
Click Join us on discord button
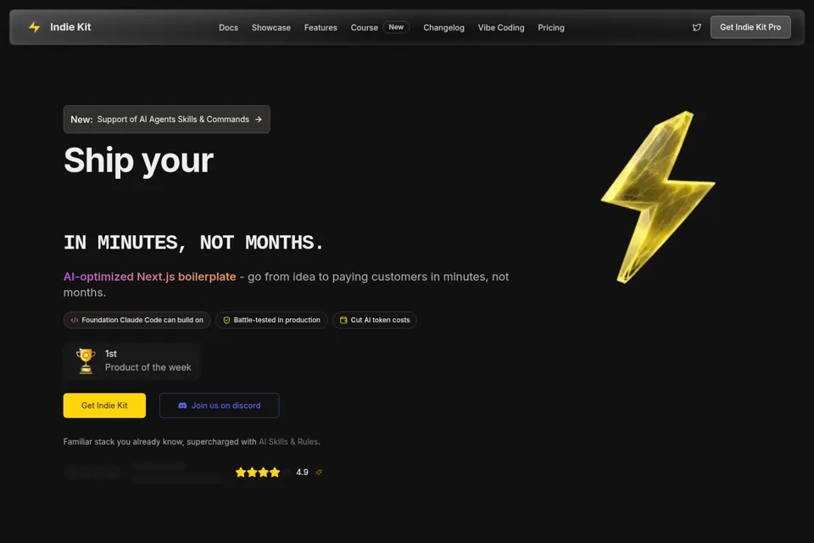[x=219, y=406]
